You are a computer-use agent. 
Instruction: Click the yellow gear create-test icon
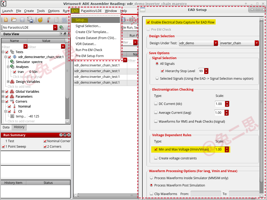pos(40,20)
